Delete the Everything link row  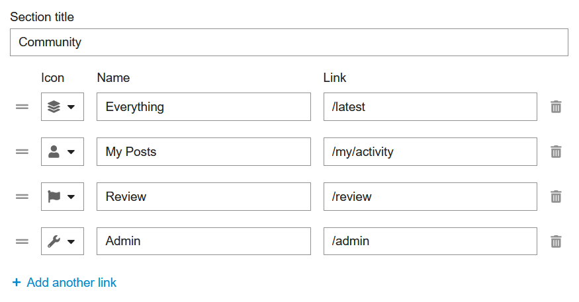[x=556, y=107]
